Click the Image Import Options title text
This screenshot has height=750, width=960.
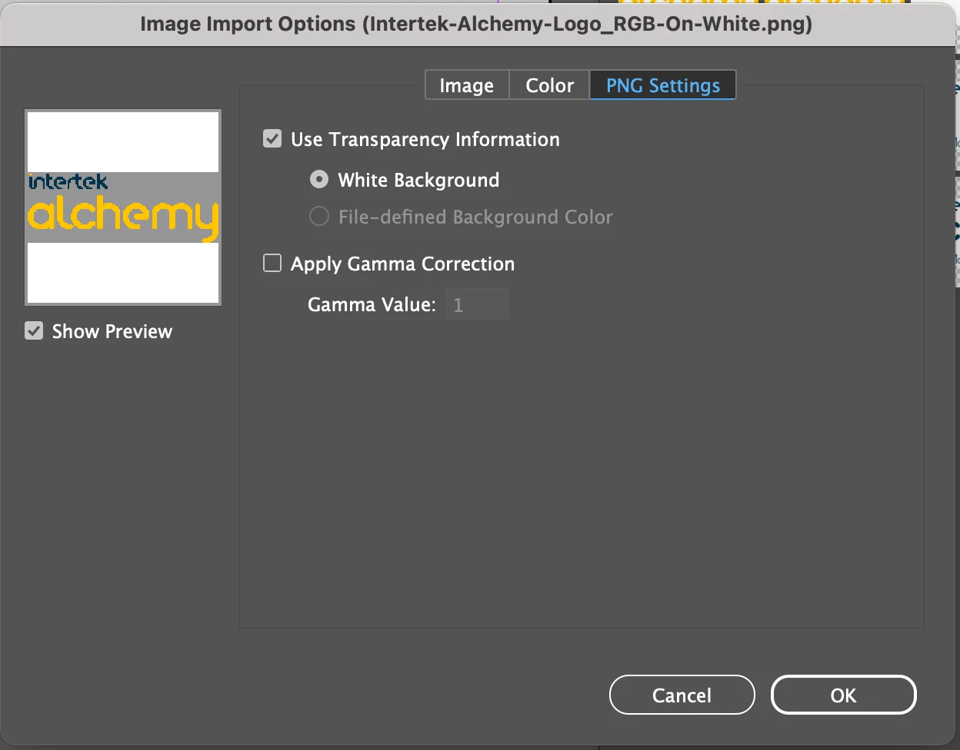(476, 24)
